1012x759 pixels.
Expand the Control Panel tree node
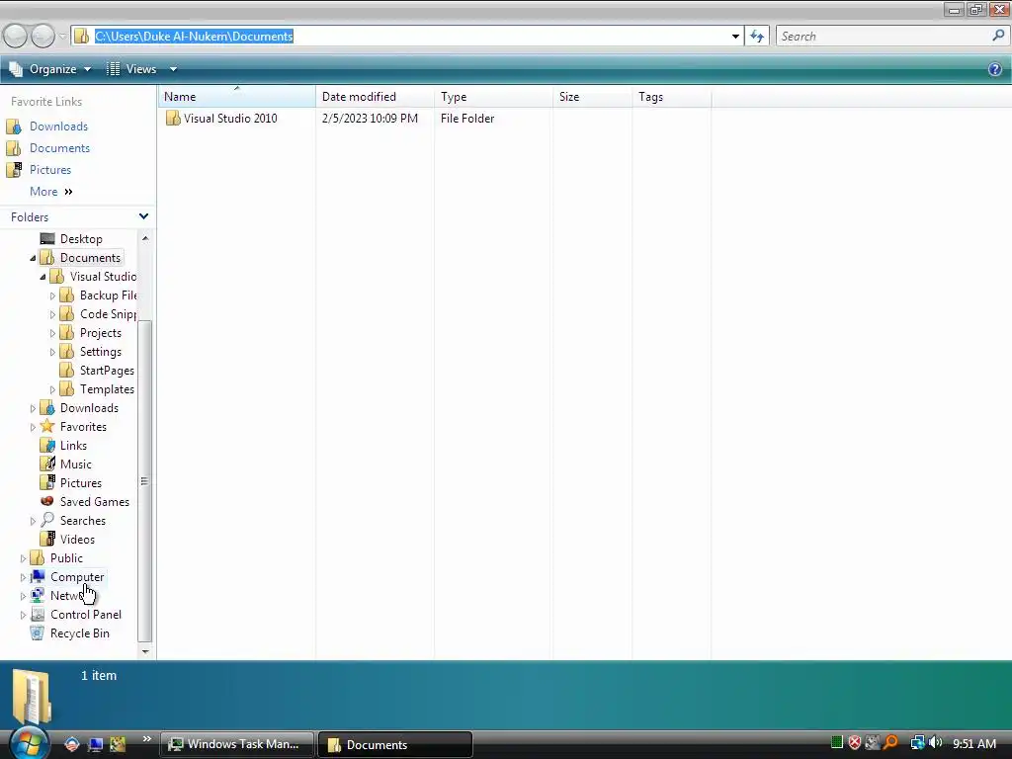(24, 615)
